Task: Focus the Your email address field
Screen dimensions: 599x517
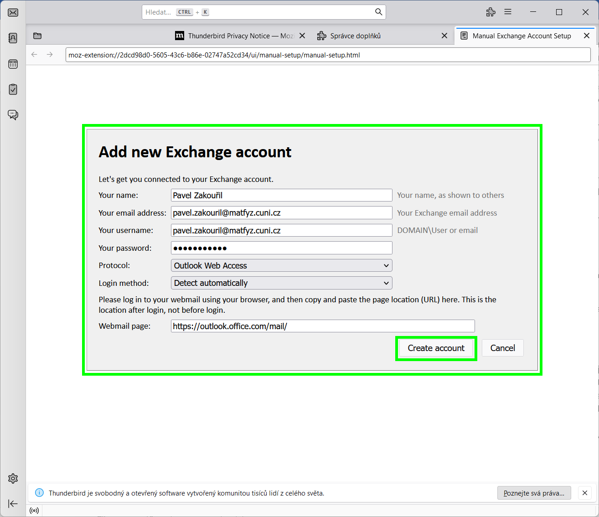Action: [282, 213]
